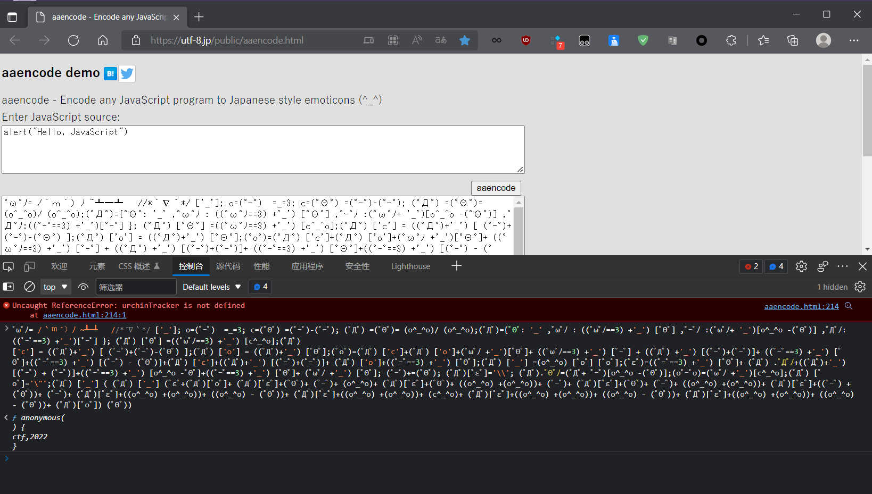
Task: Open the collections icon
Action: (x=793, y=40)
